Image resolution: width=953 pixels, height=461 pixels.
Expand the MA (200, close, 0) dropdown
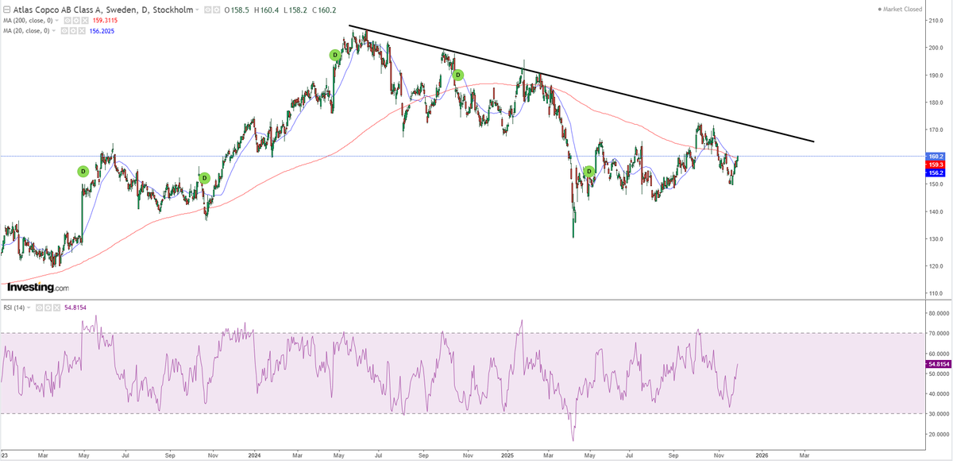56,21
